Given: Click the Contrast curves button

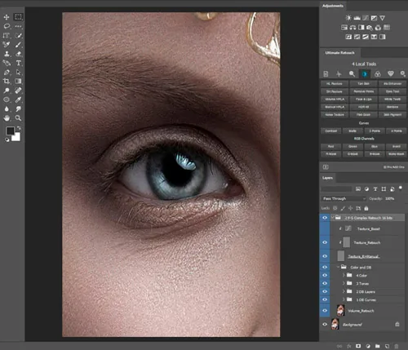Looking at the screenshot, I should point(331,131).
